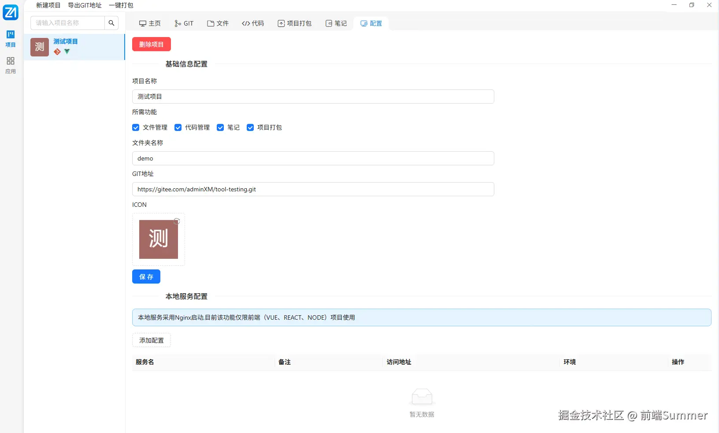This screenshot has width=719, height=433.
Task: Click the GIT地址 input field
Action: tap(313, 189)
